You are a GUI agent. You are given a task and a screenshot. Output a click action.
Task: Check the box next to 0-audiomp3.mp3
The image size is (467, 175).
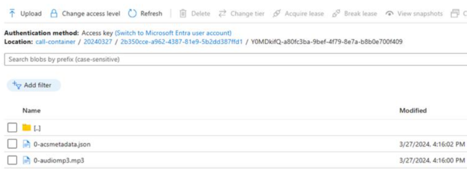12,160
